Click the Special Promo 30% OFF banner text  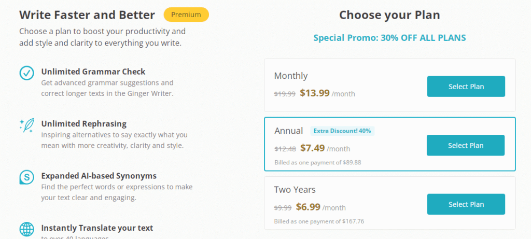(x=389, y=37)
